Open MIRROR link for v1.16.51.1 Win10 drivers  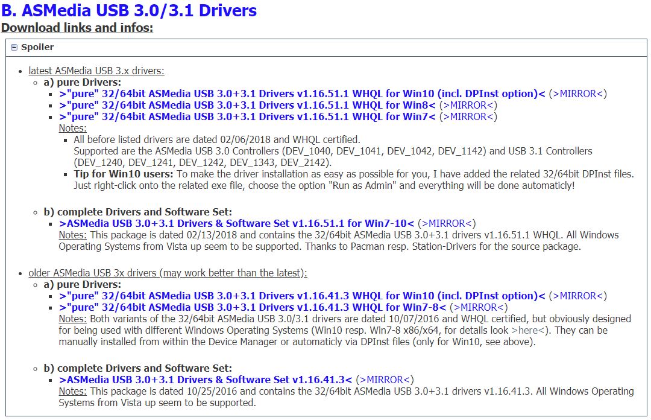click(x=577, y=94)
